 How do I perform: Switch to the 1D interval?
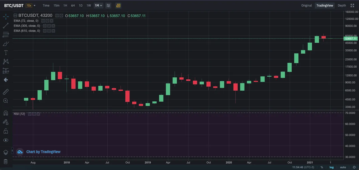coord(80,6)
